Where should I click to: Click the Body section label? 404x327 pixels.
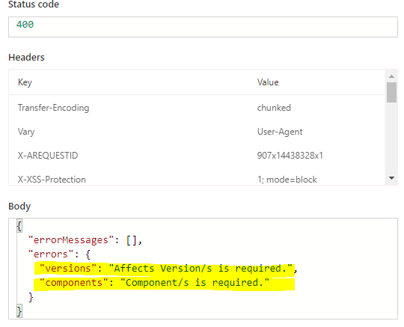click(19, 206)
